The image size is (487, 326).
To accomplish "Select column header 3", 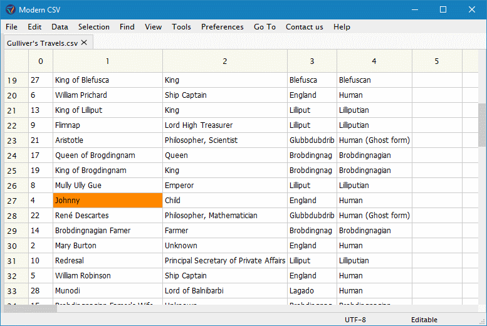I will tap(312, 61).
